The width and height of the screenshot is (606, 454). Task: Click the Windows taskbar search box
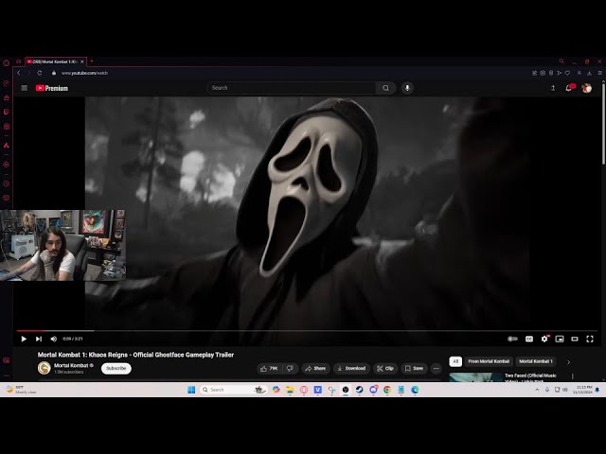pos(234,390)
